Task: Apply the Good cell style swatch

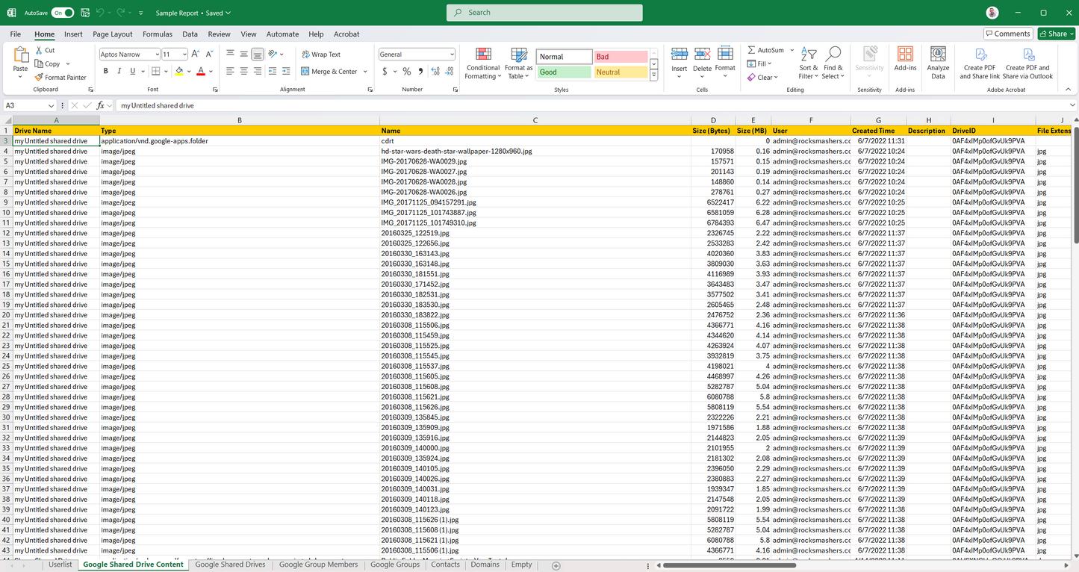Action: pyautogui.click(x=564, y=72)
